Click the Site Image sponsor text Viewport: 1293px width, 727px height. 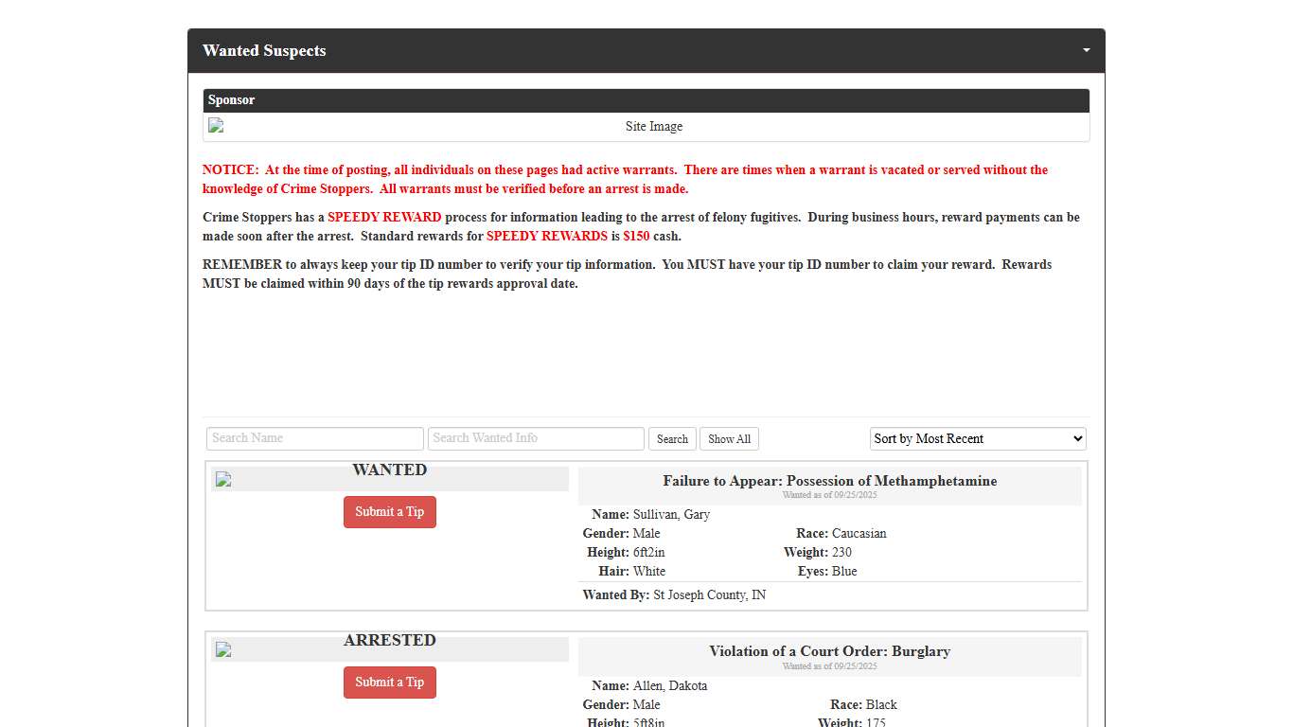(x=653, y=127)
